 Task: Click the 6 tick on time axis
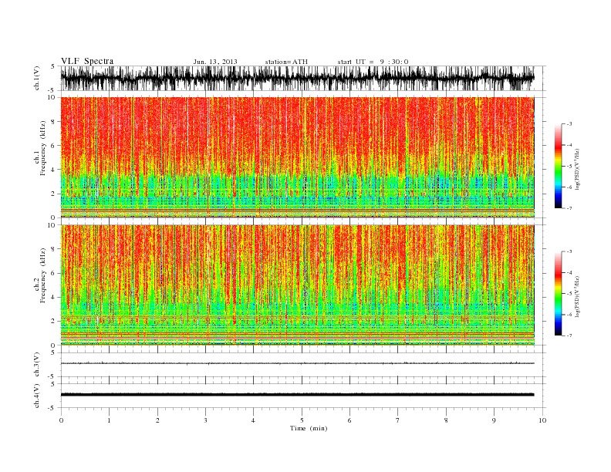349,420
